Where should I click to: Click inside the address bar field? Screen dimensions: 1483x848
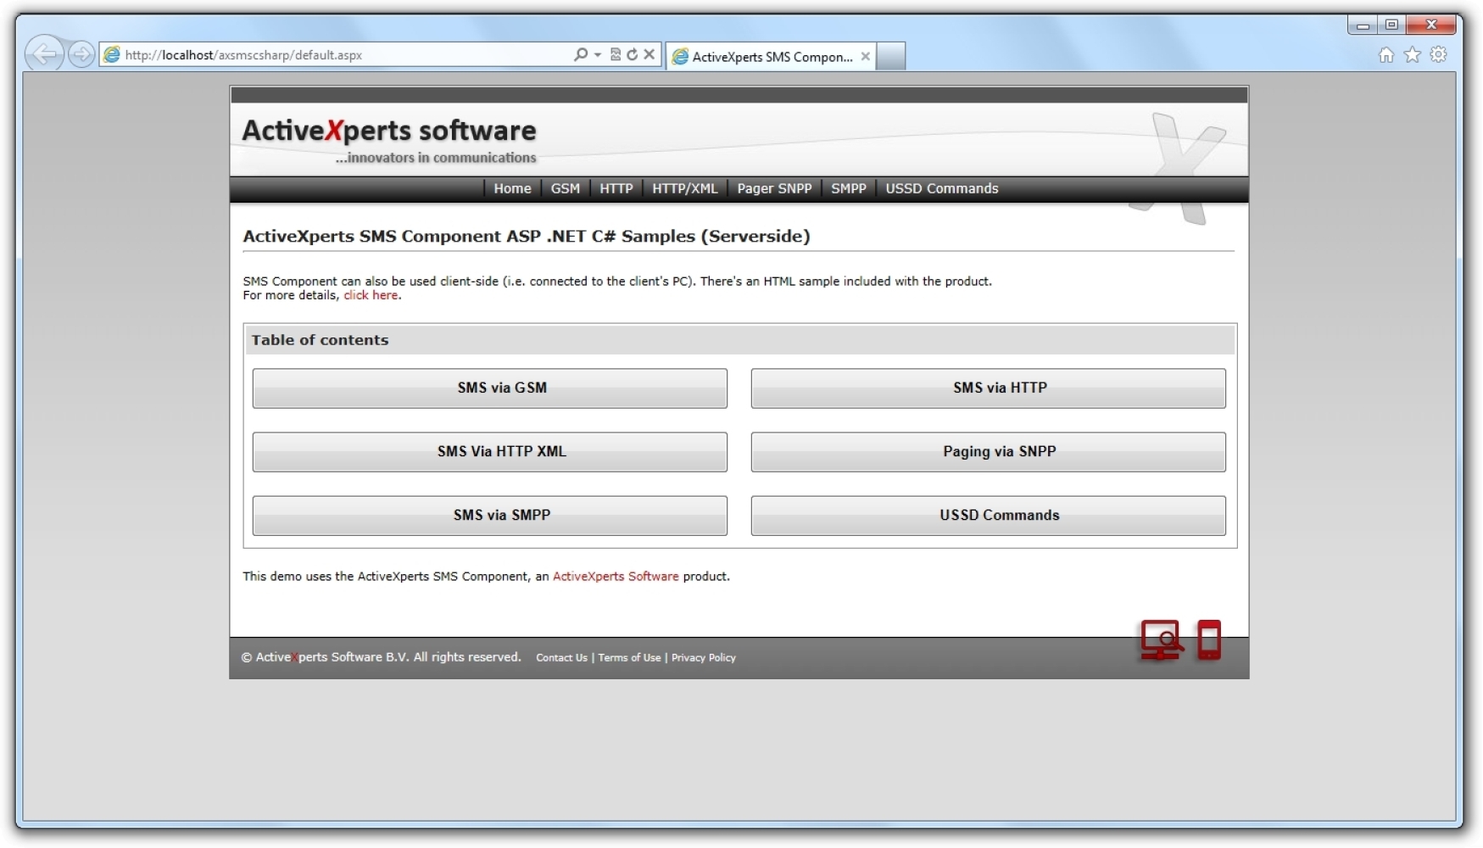coord(339,54)
